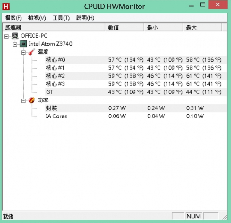Maximize the HWMonitor window

coord(202,5)
